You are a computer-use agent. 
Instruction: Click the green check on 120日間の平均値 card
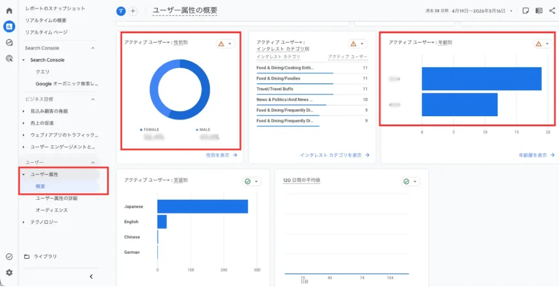tap(406, 182)
